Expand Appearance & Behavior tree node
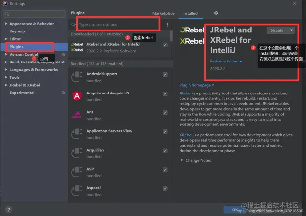 click(x=6, y=24)
